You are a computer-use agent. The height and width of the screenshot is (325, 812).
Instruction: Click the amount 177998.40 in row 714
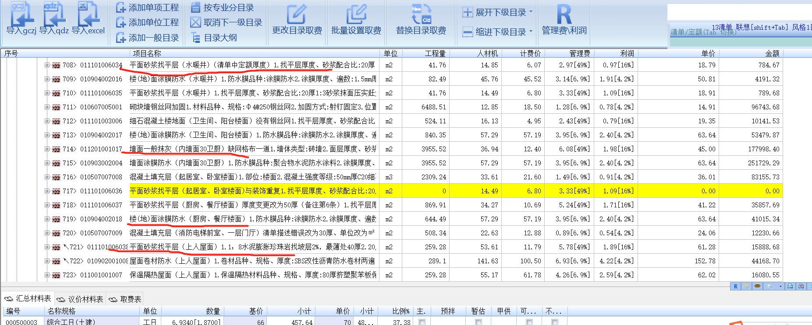tap(764, 149)
